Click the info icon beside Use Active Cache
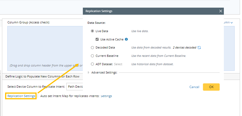 coord(126,39)
